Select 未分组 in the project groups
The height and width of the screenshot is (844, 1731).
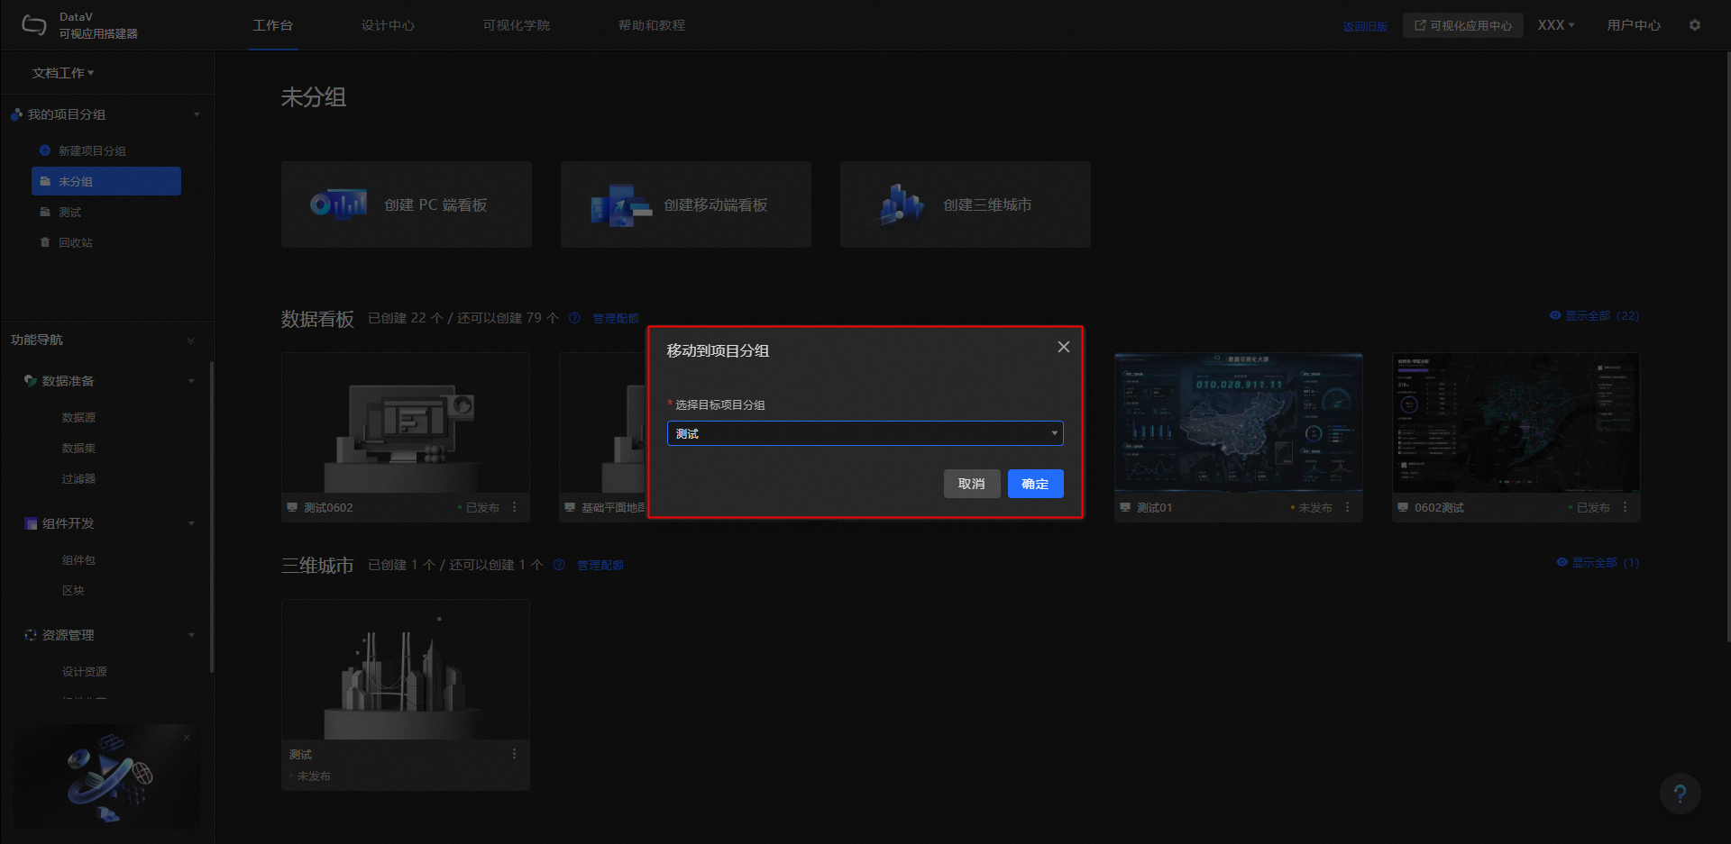click(x=106, y=181)
